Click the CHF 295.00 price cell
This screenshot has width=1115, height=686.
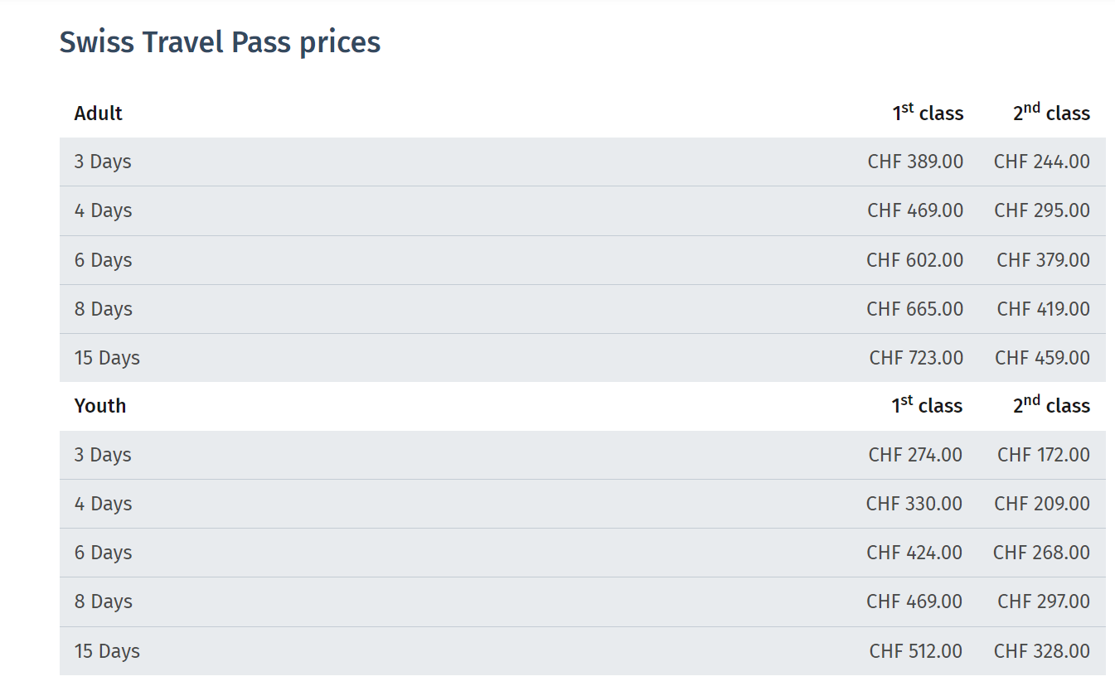coord(1041,210)
